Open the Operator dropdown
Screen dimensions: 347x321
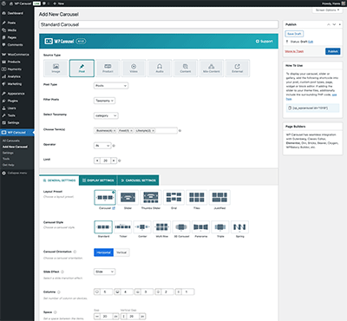102,146
